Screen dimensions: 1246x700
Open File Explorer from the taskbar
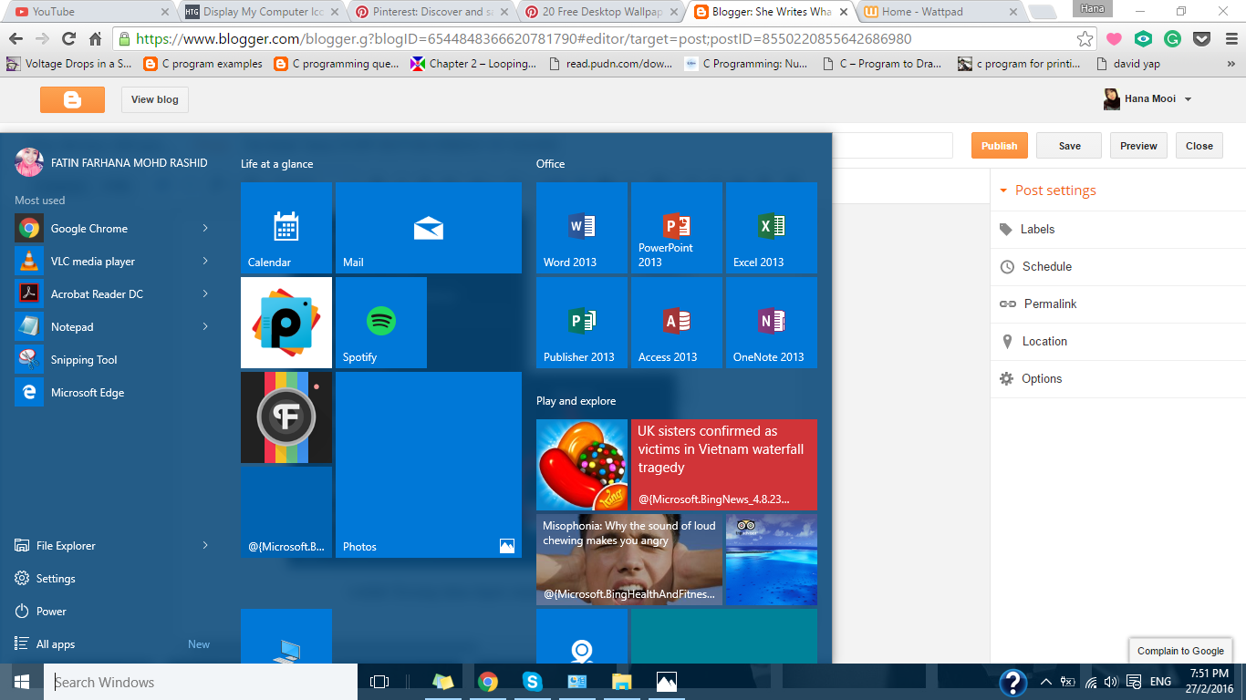[621, 682]
